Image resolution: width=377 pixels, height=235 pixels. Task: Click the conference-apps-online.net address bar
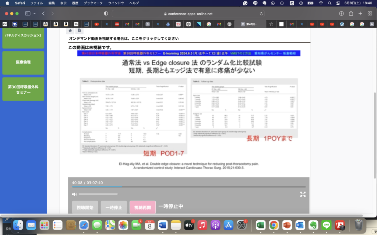188,14
